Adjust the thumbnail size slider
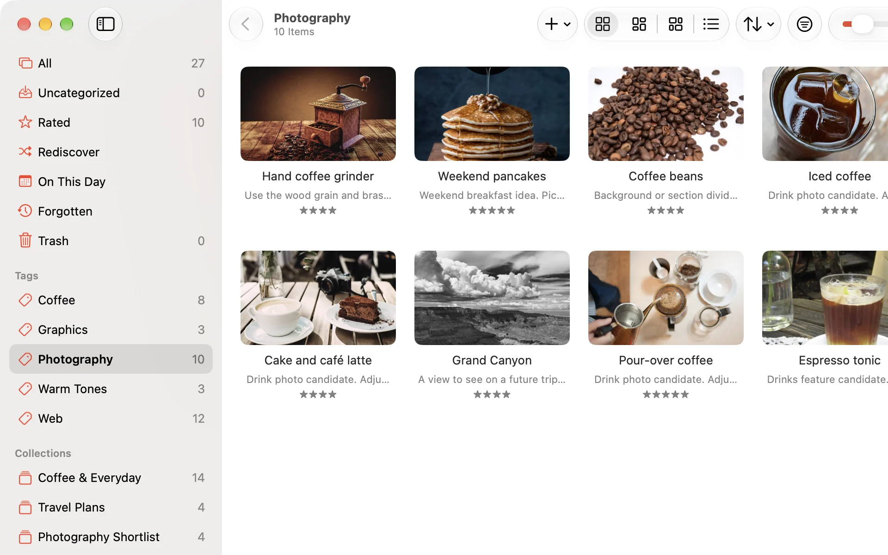Screen dimensions: 888x555 [862, 24]
